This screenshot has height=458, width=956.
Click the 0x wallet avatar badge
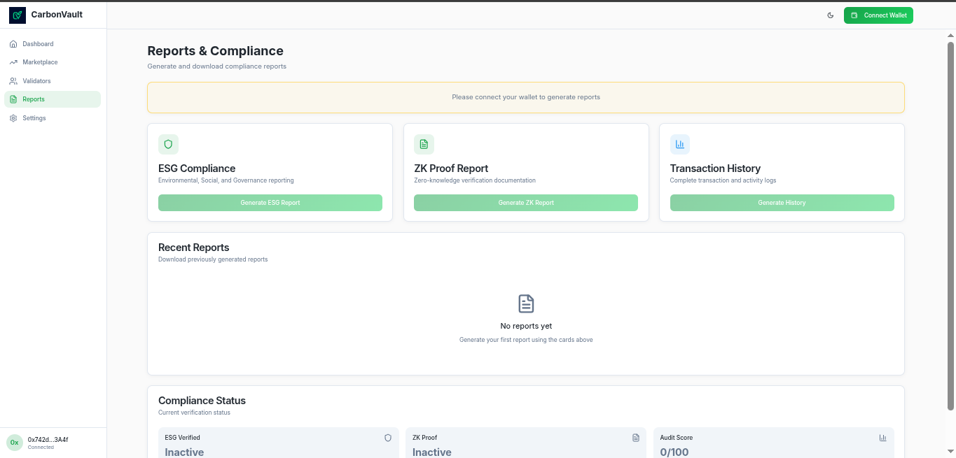point(15,443)
